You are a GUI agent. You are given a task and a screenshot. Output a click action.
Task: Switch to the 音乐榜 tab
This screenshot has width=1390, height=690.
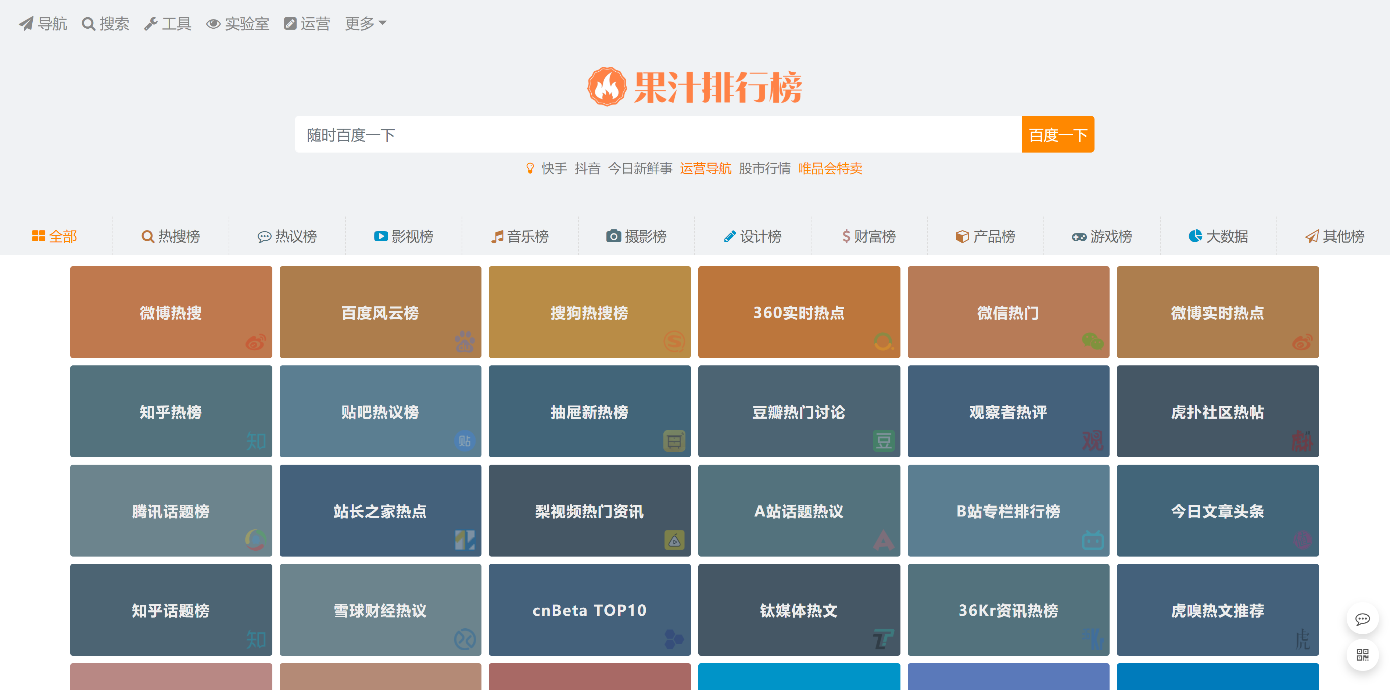click(520, 236)
